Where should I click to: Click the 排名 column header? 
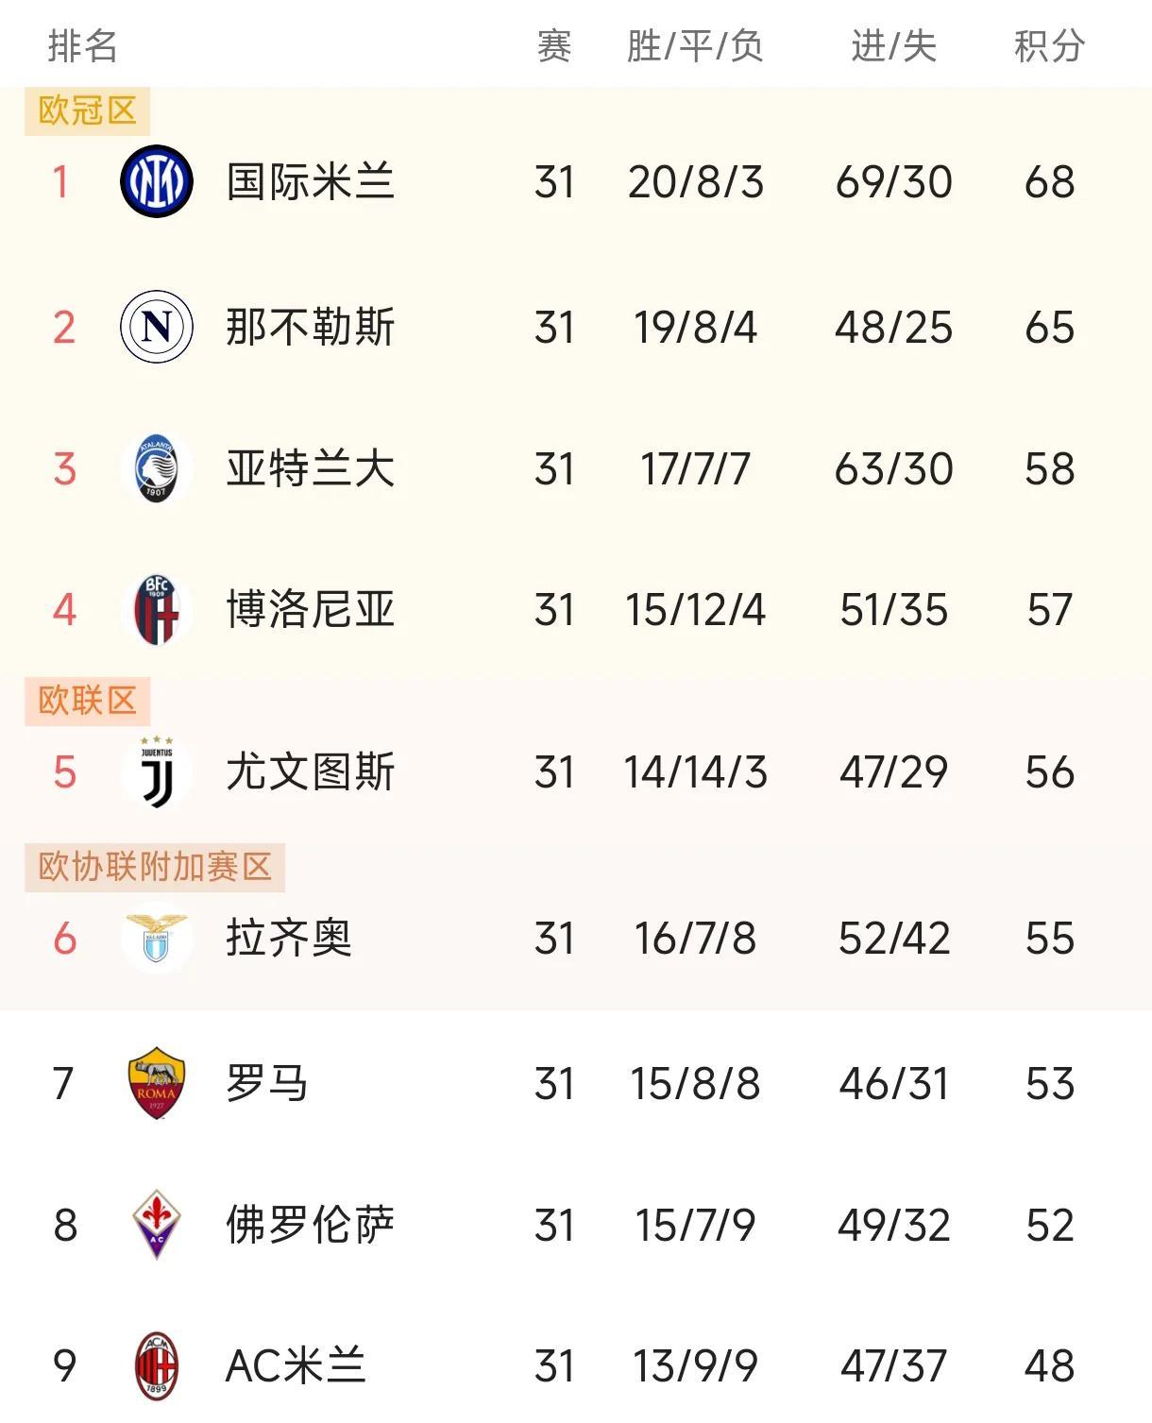click(x=83, y=45)
